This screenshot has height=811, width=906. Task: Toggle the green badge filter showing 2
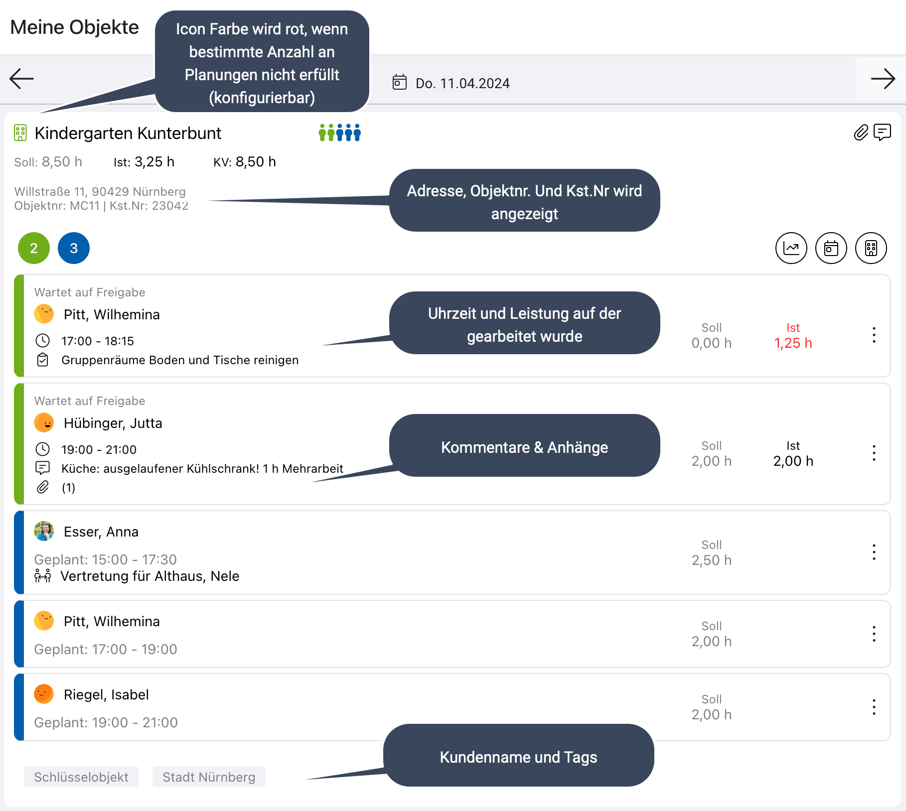(34, 248)
